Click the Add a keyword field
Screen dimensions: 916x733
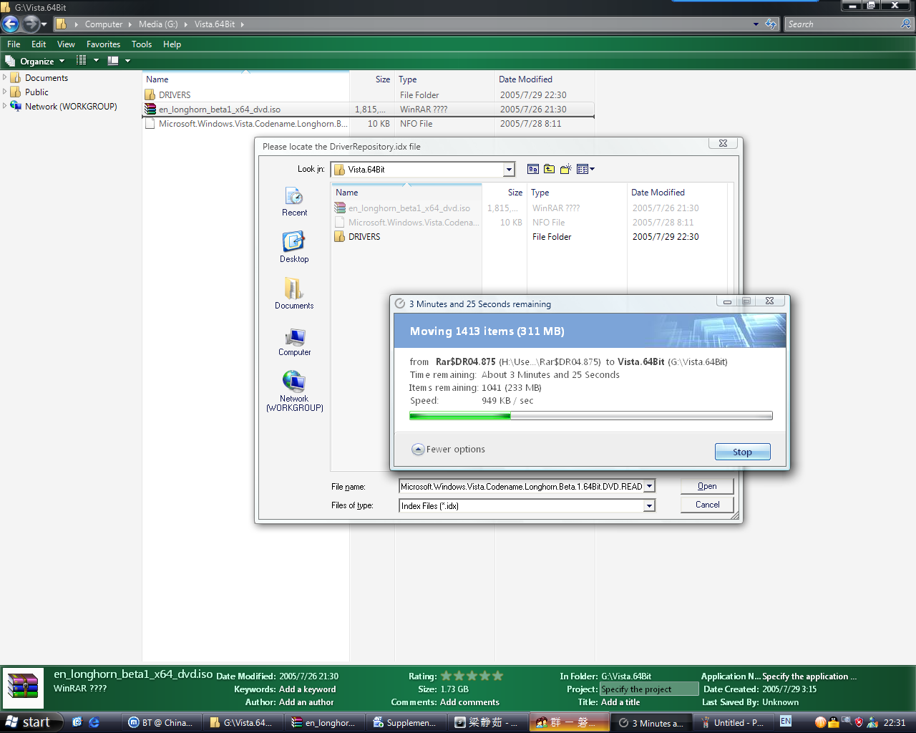307,689
